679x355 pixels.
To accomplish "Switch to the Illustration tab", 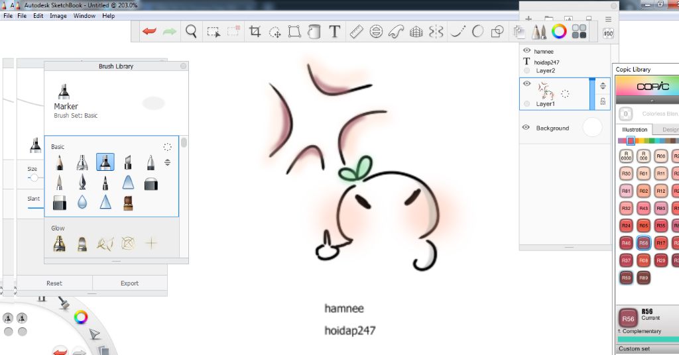I will tap(635, 130).
